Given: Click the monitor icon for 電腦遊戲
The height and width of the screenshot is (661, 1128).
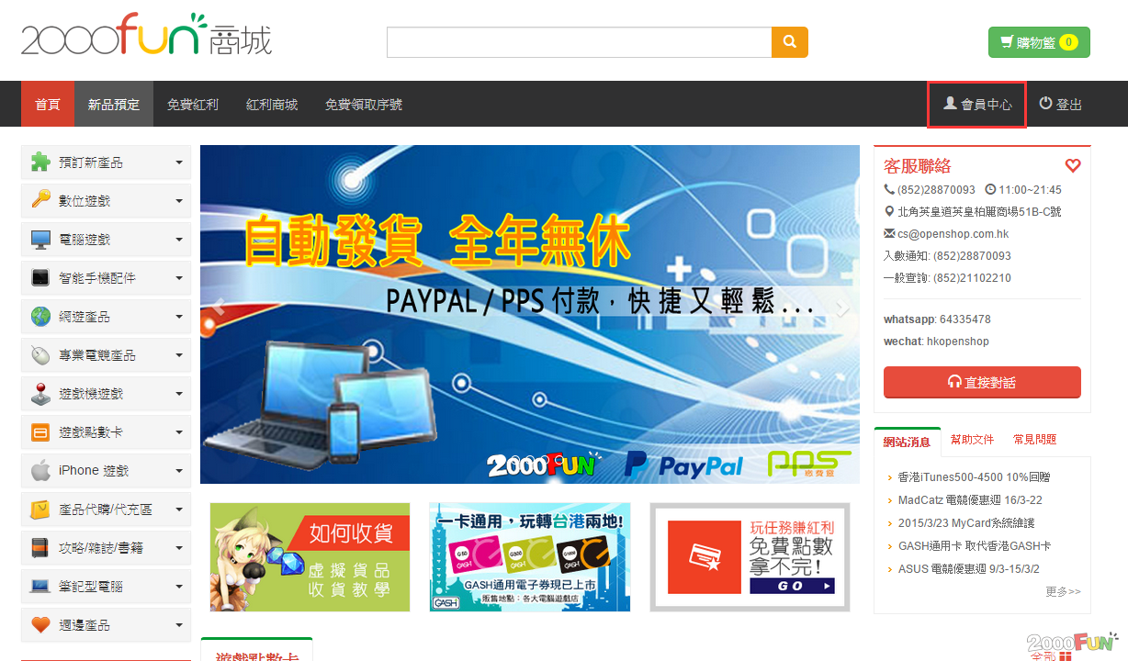Looking at the screenshot, I should click(x=40, y=240).
